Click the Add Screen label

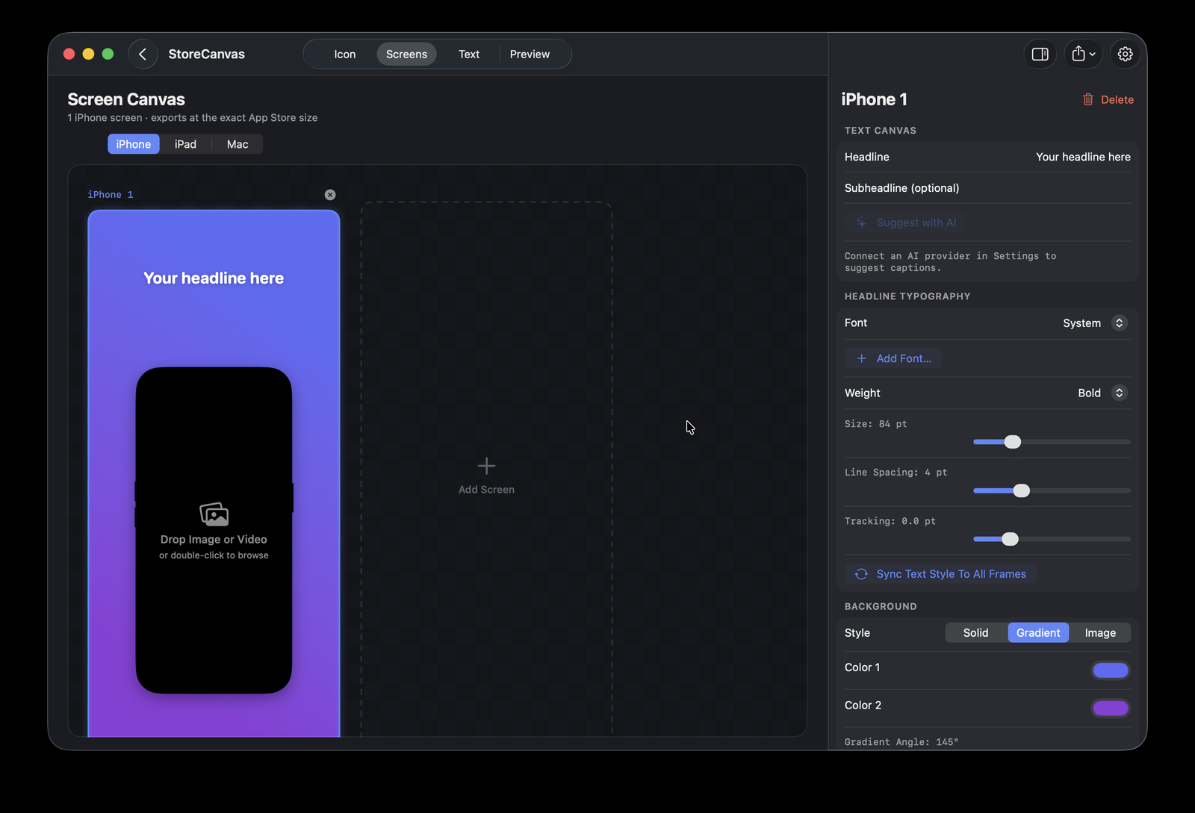click(486, 490)
